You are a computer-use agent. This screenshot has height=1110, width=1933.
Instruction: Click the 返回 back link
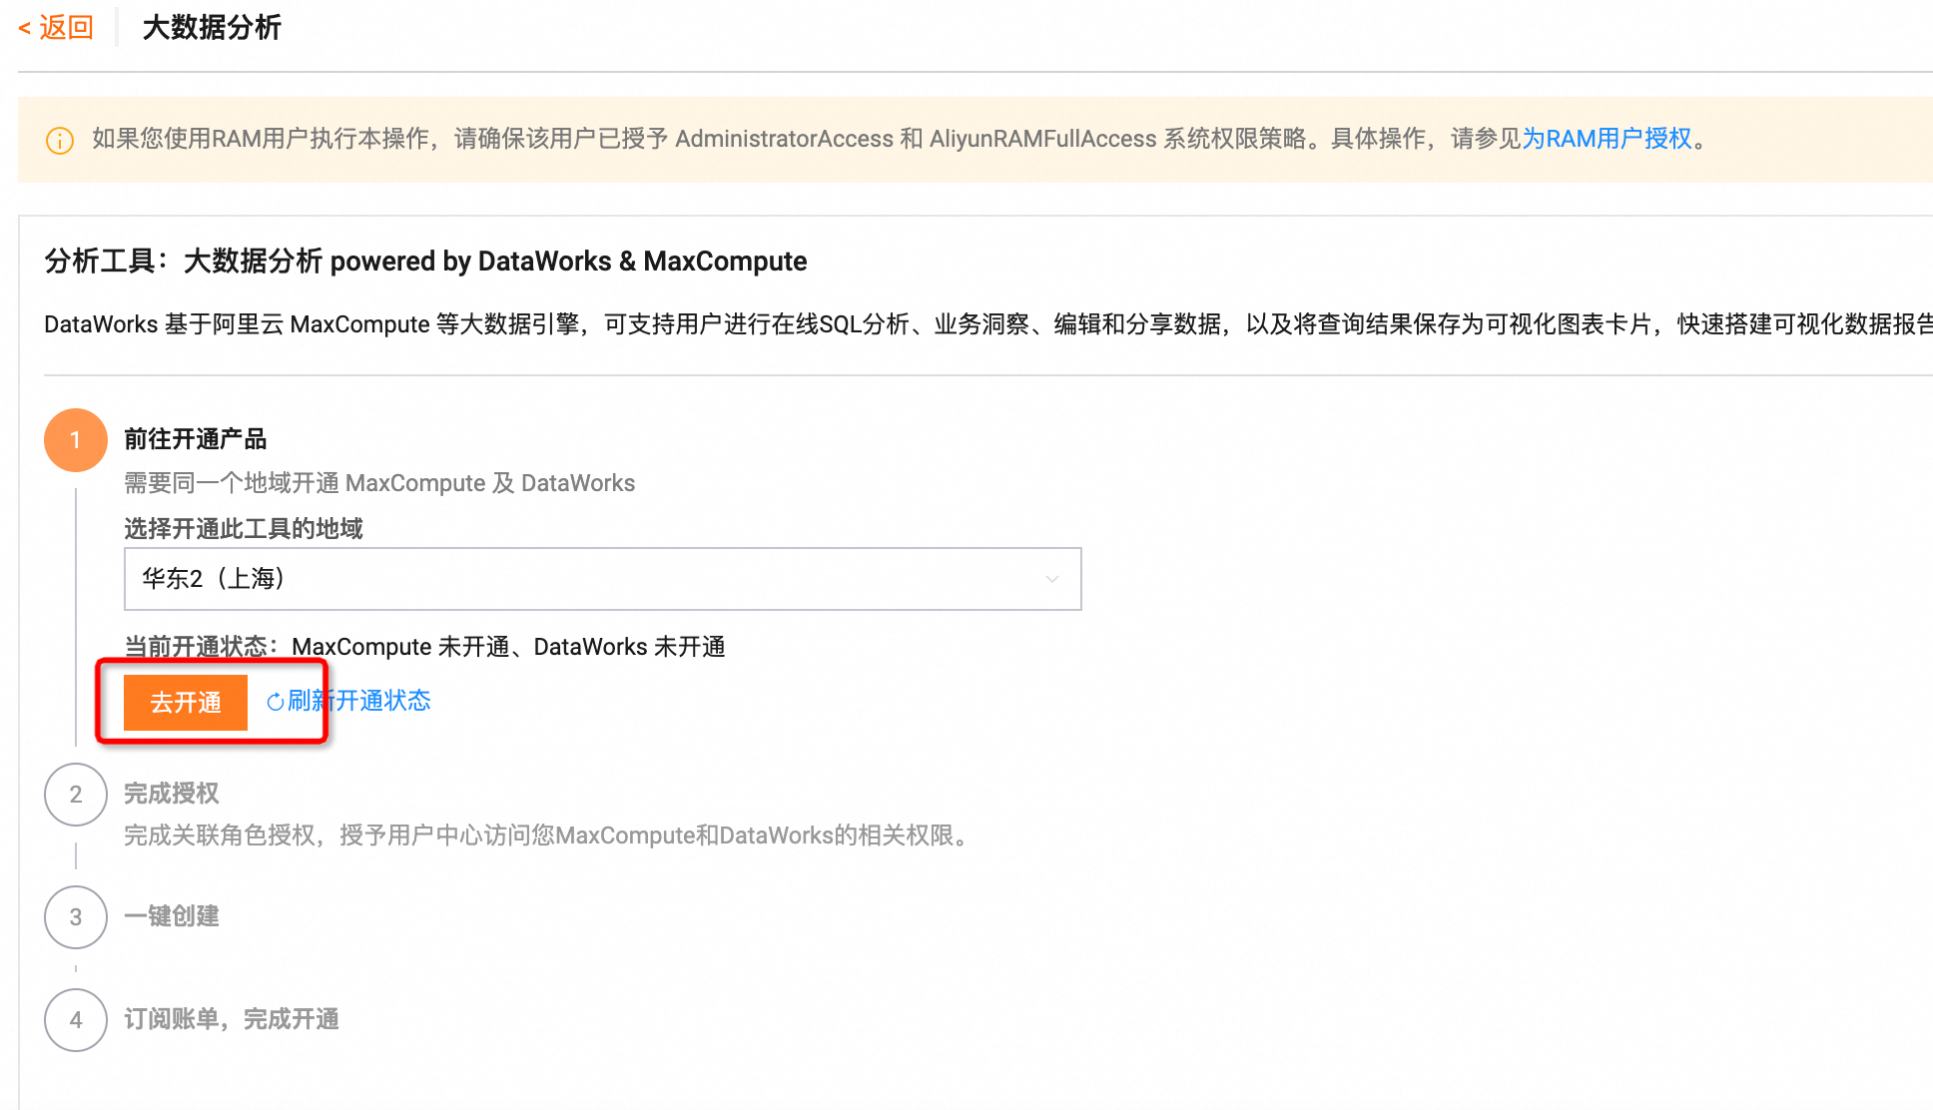[x=66, y=28]
